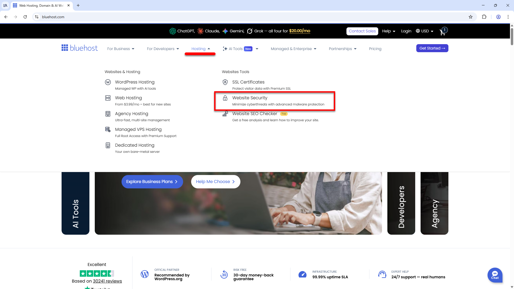Image resolution: width=514 pixels, height=289 pixels.
Task: Click the Web Hosting server icon
Action: 108,98
